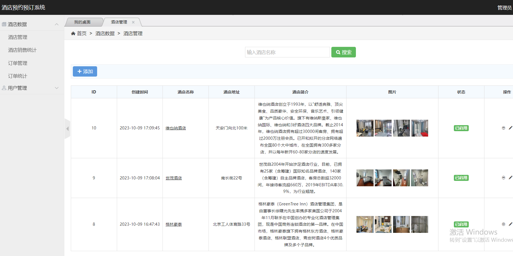The image size is (513, 256).
Task: Open third room thumbnail of 格林豪泰
Action: [401, 224]
